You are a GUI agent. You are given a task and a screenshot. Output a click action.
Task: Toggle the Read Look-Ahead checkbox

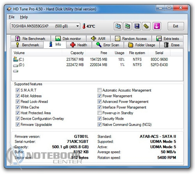[x=18, y=101]
